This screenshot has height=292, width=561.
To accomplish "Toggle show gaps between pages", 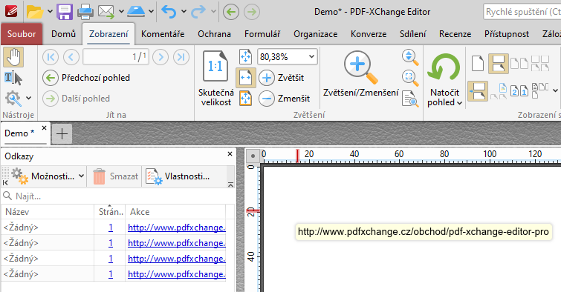I will click(x=478, y=91).
